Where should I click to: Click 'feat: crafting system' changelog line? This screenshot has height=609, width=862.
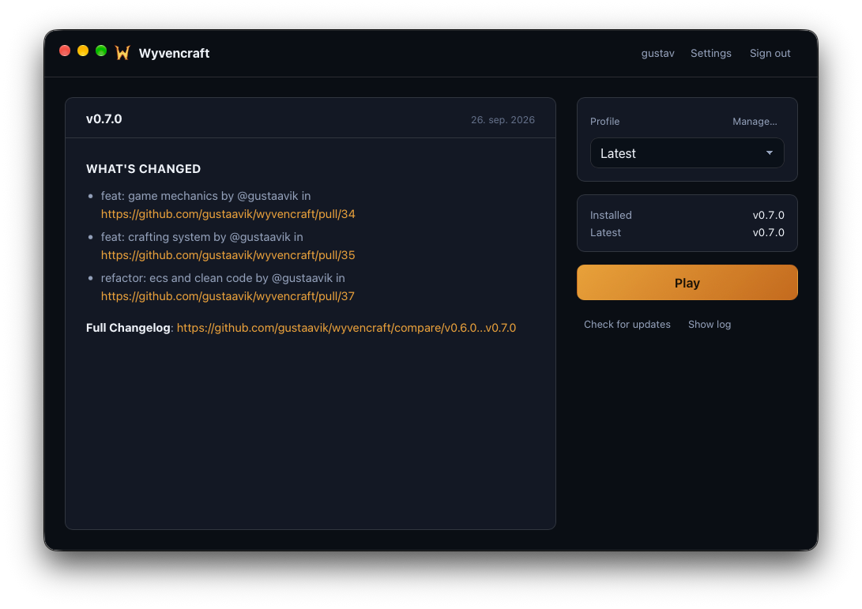point(201,237)
